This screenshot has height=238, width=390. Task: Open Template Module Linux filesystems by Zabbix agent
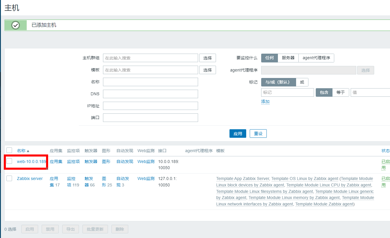265,191
